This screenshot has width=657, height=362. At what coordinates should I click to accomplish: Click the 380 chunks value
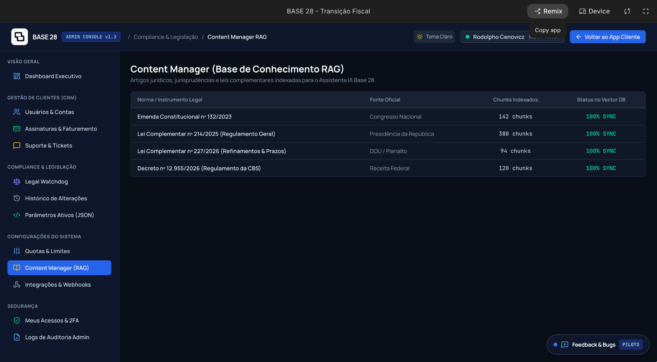click(x=515, y=134)
